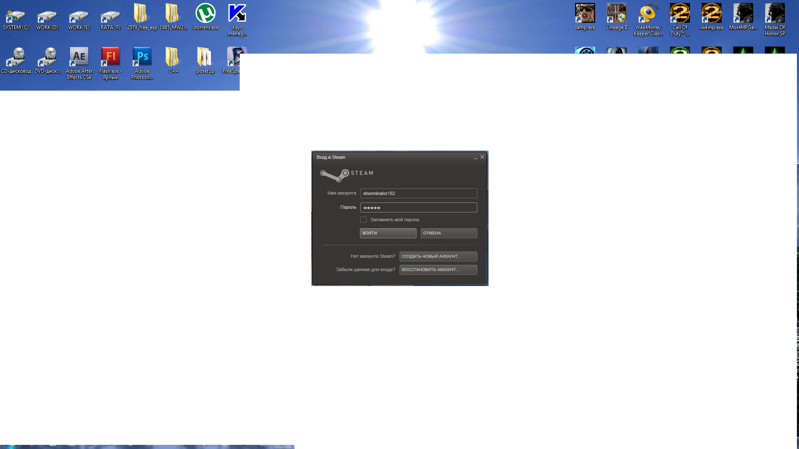Image resolution: width=799 pixels, height=449 pixels.
Task: Launch the MoHMPGa... shortcut
Action: click(x=743, y=17)
